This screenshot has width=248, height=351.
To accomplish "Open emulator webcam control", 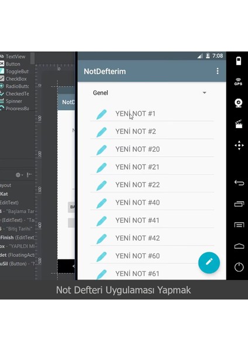I will pos(239,103).
